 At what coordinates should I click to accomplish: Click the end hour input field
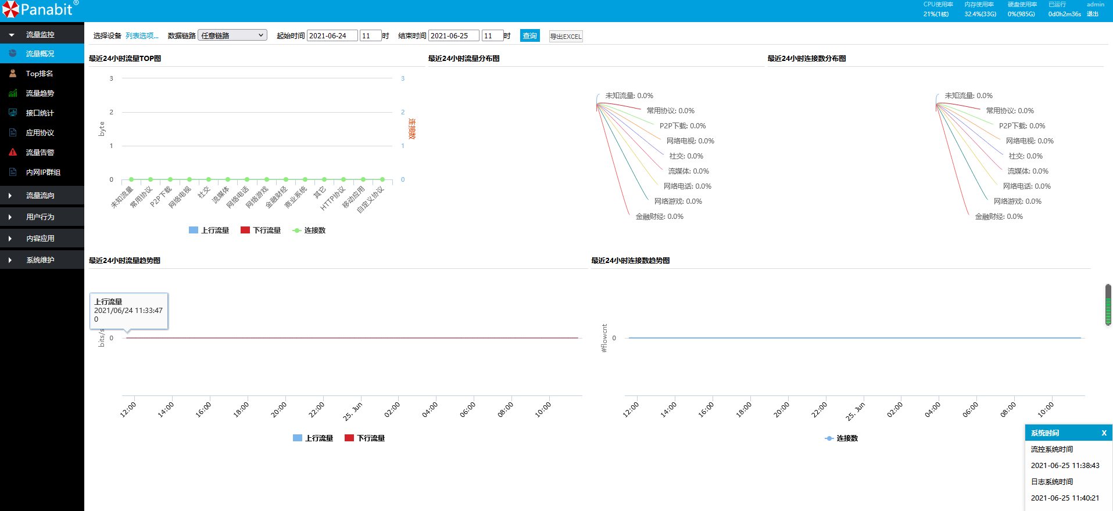point(492,35)
